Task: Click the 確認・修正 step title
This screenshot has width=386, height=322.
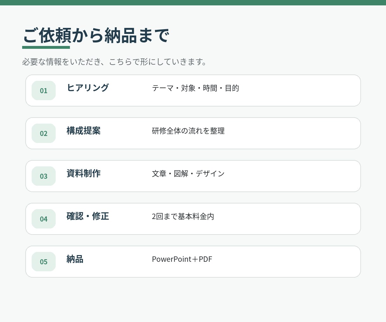Action: pos(88,216)
